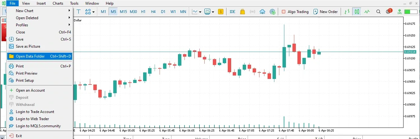Choose Save as Picture from File menu
The width and height of the screenshot is (420, 139).
point(28,46)
